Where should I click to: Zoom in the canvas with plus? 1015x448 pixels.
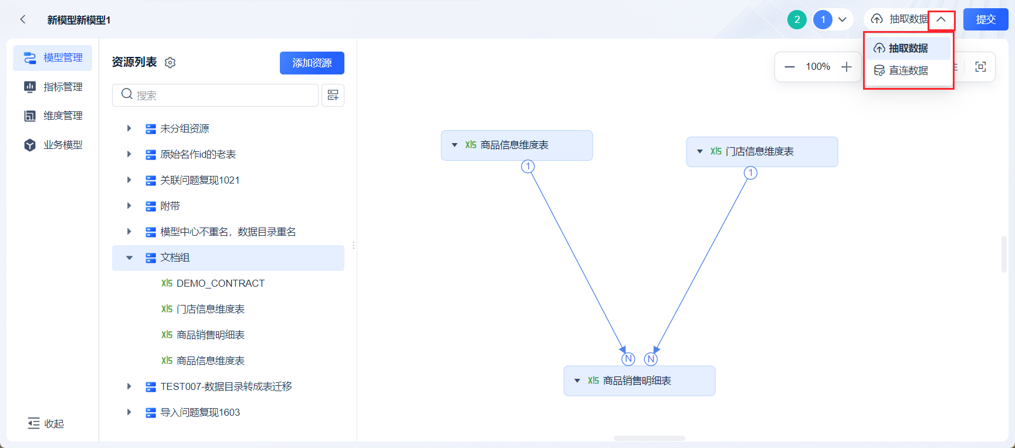(846, 67)
